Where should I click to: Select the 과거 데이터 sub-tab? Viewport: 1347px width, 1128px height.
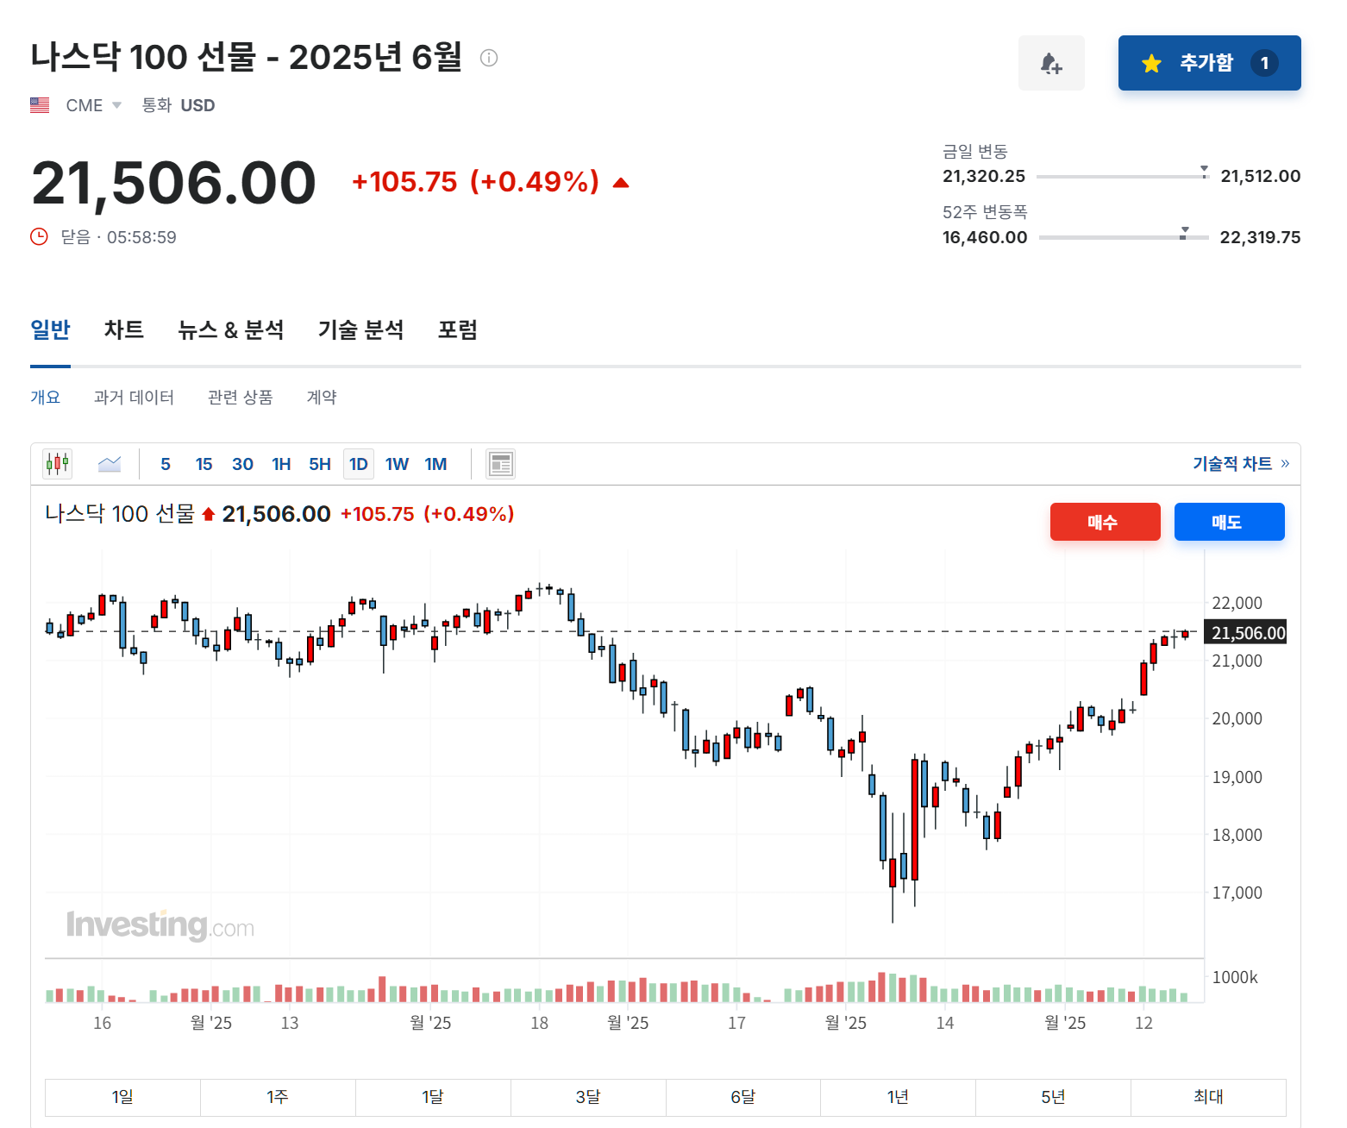pos(134,397)
